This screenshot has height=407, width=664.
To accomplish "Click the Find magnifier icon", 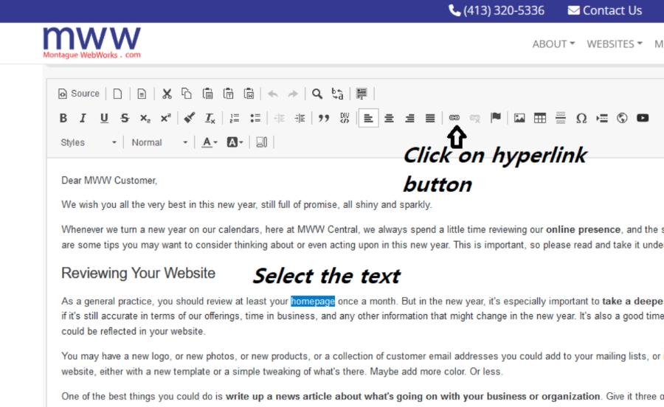I will coord(317,94).
